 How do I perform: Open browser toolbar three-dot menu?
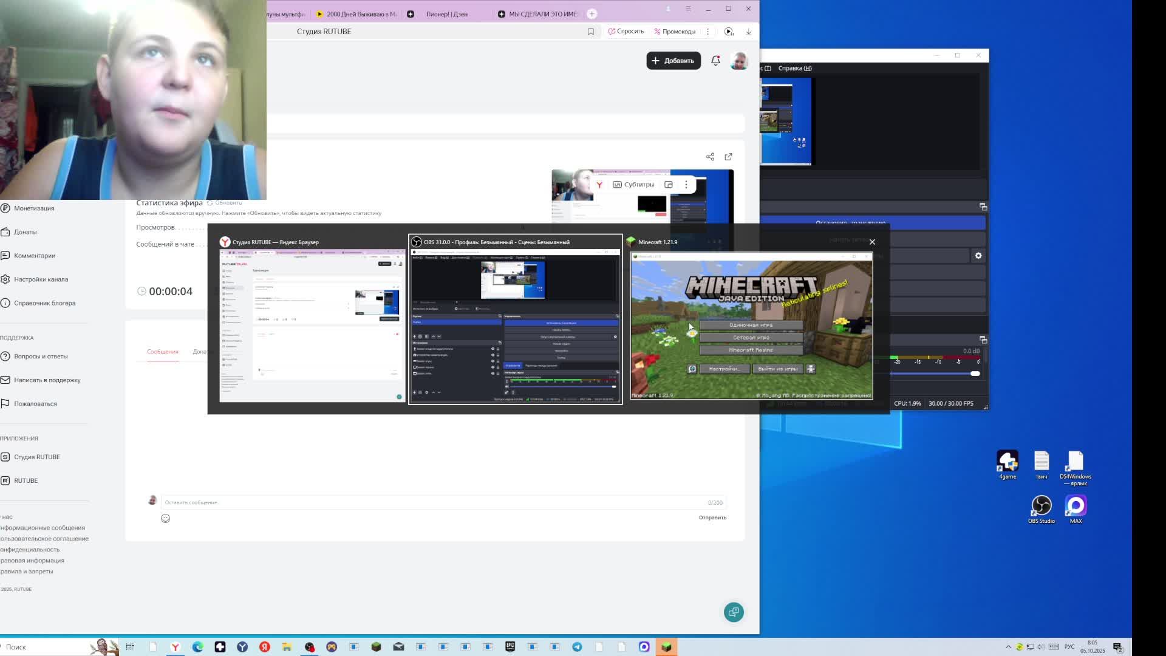(707, 32)
